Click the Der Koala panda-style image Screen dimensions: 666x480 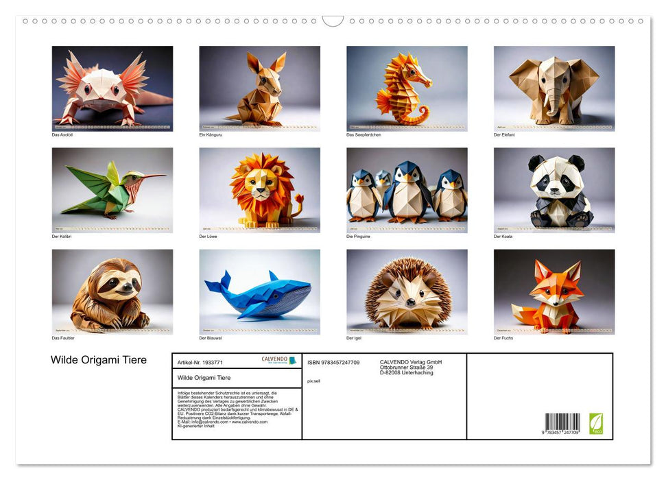tap(554, 191)
